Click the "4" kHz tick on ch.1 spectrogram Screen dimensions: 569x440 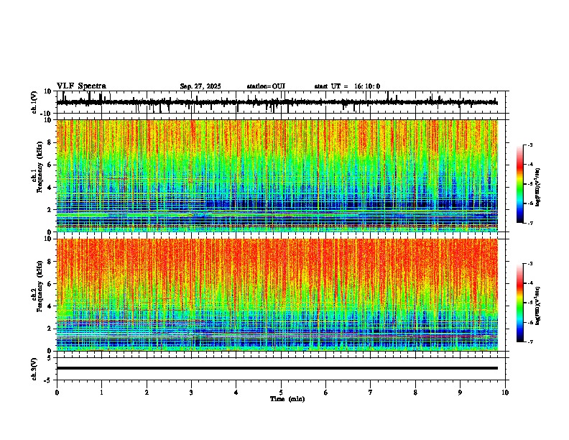click(50, 188)
